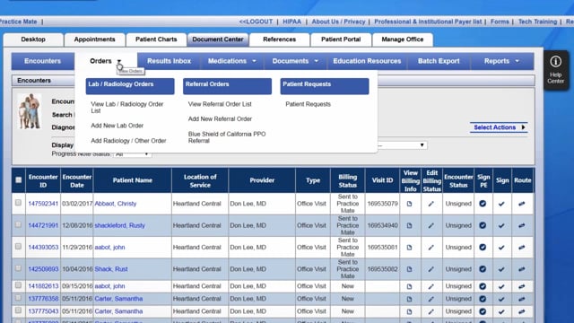The height and width of the screenshot is (323, 574).
Task: Open the Results Inbox section
Action: coord(170,61)
